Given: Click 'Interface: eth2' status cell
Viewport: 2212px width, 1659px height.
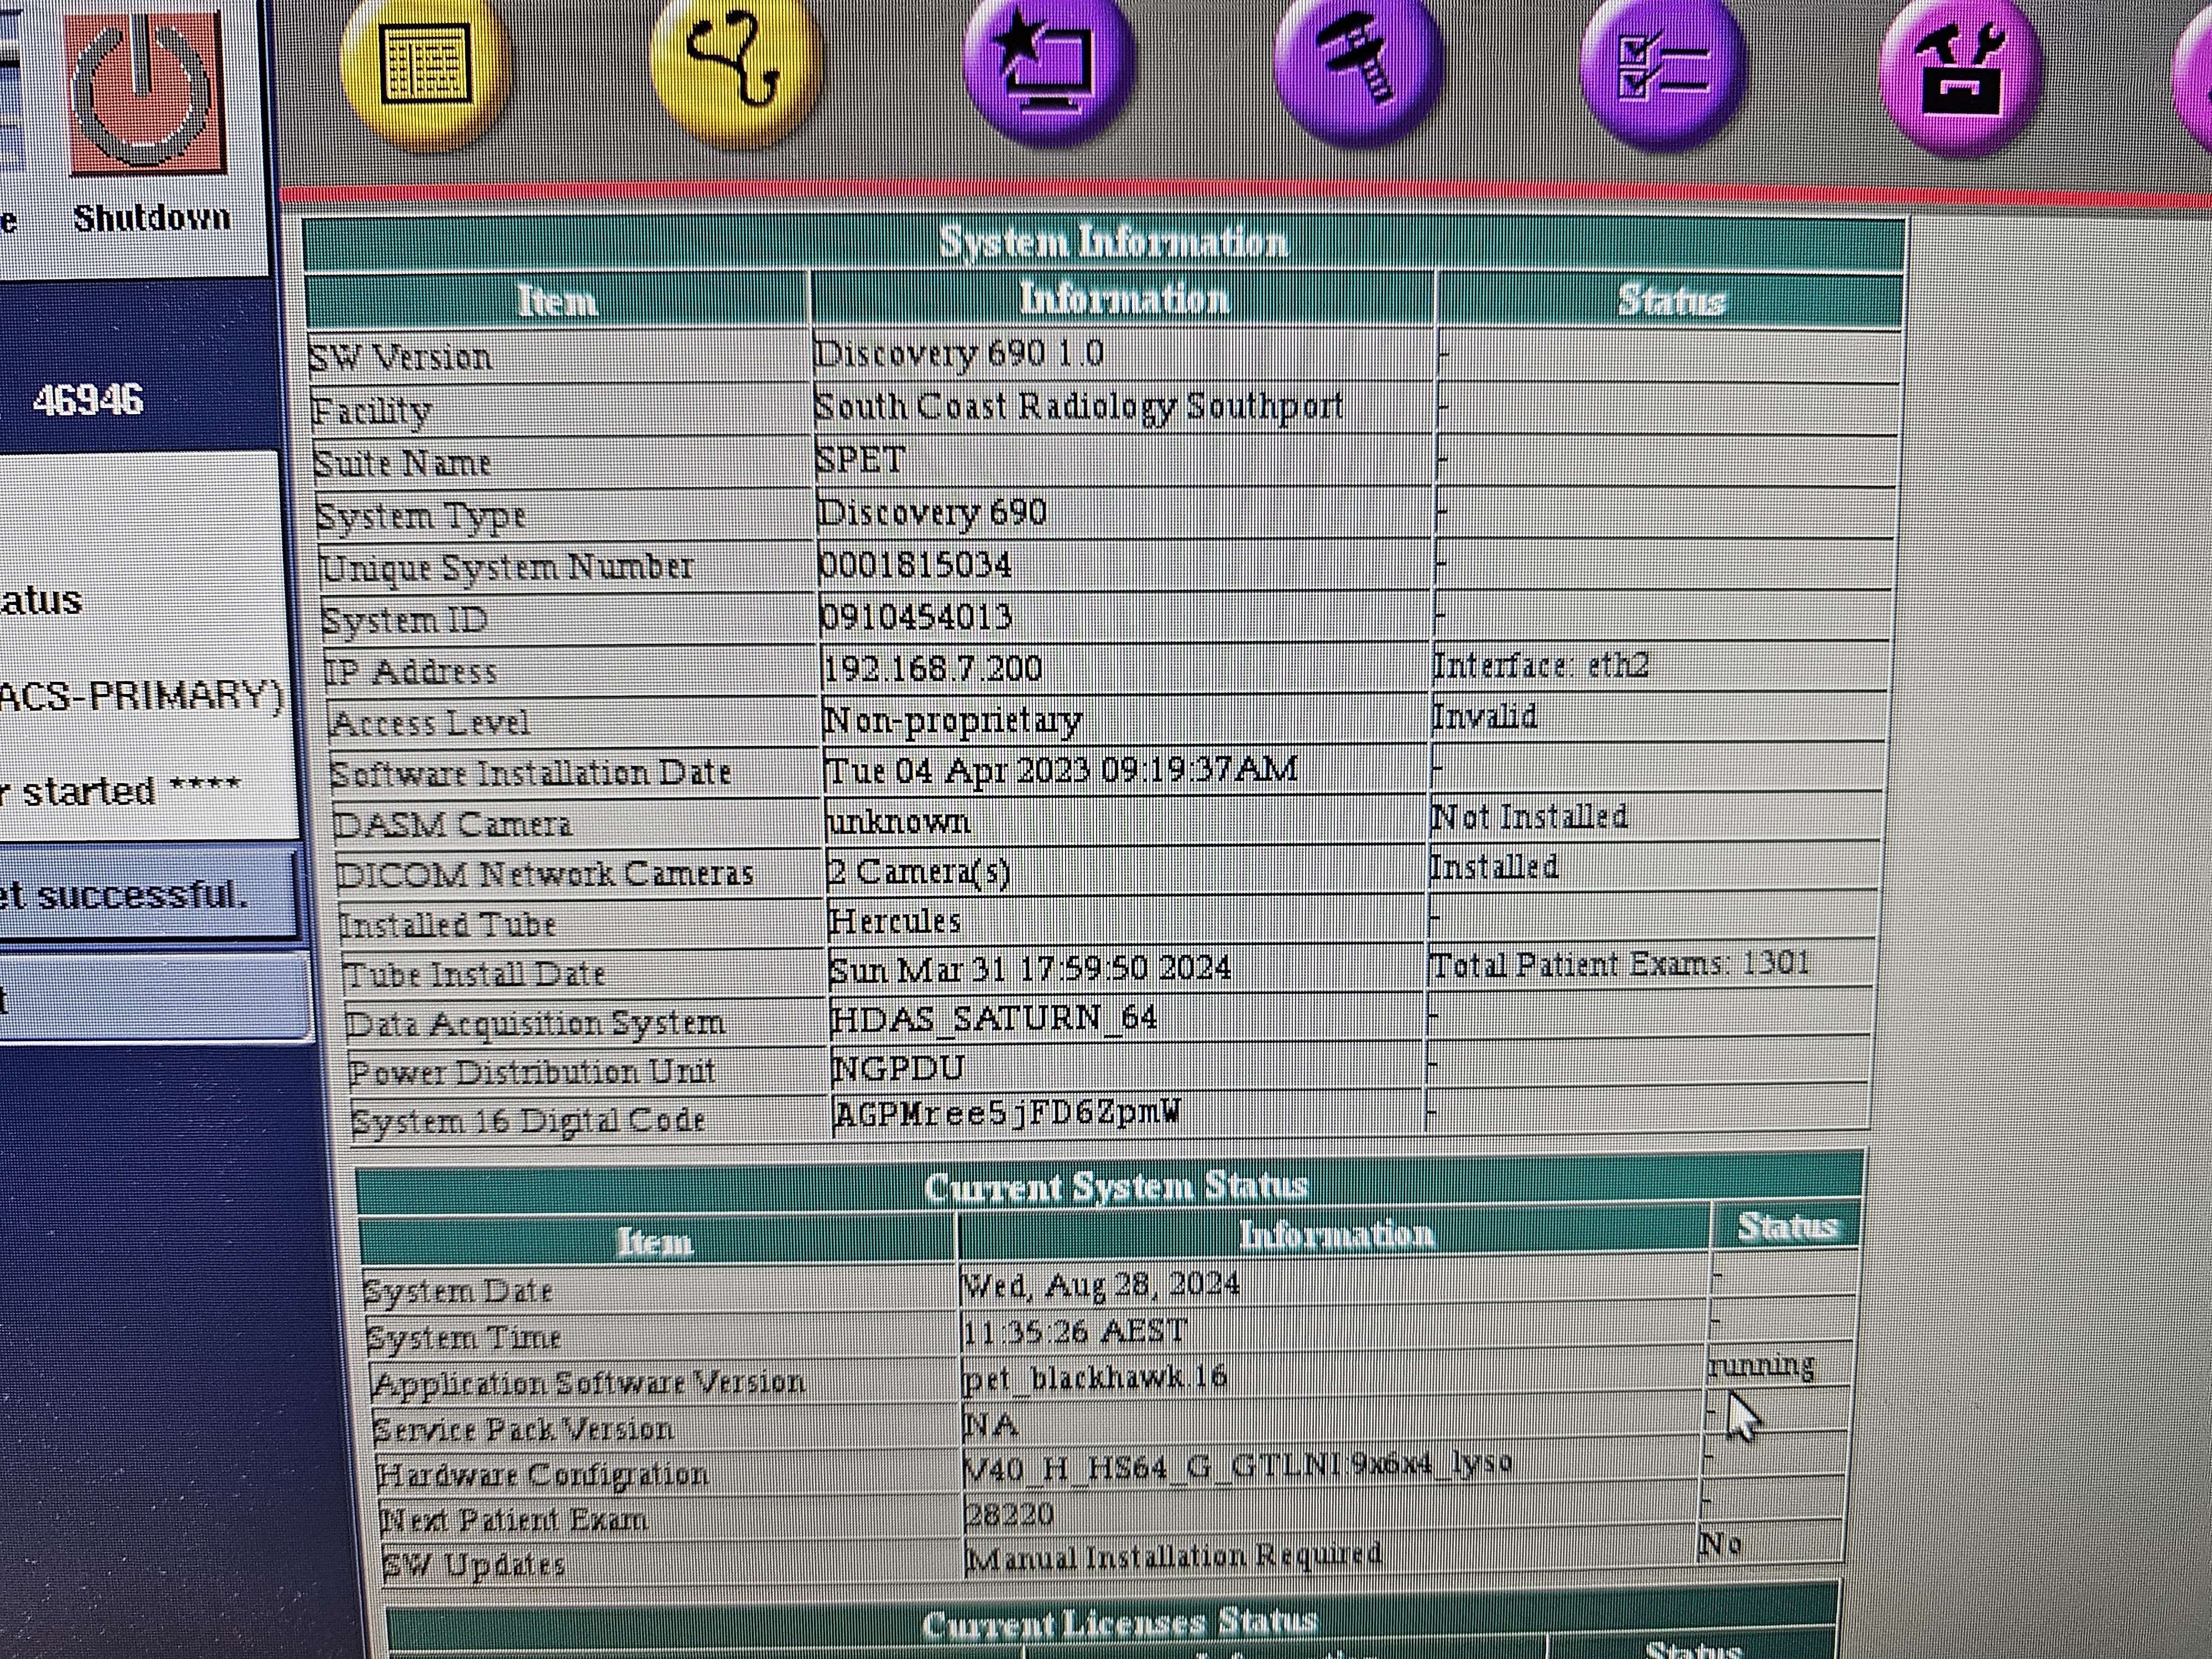Looking at the screenshot, I should (1540, 665).
